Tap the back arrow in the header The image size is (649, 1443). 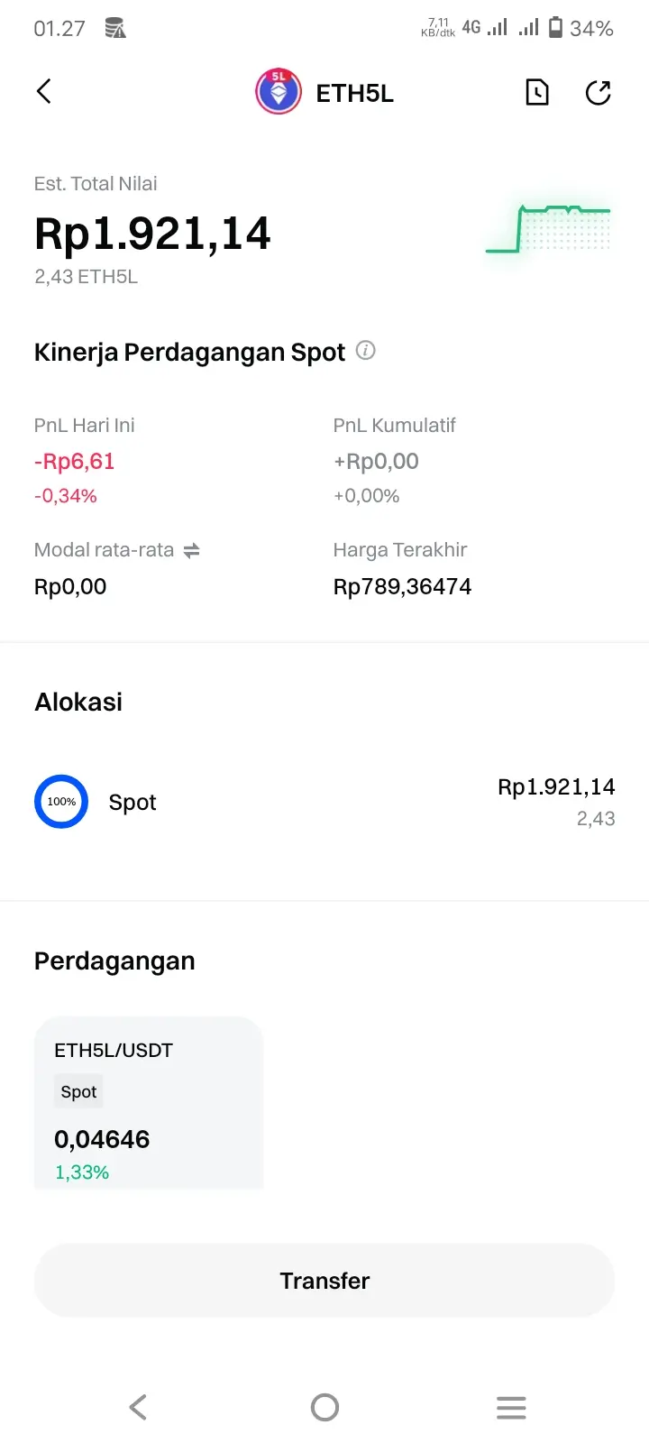click(x=43, y=92)
